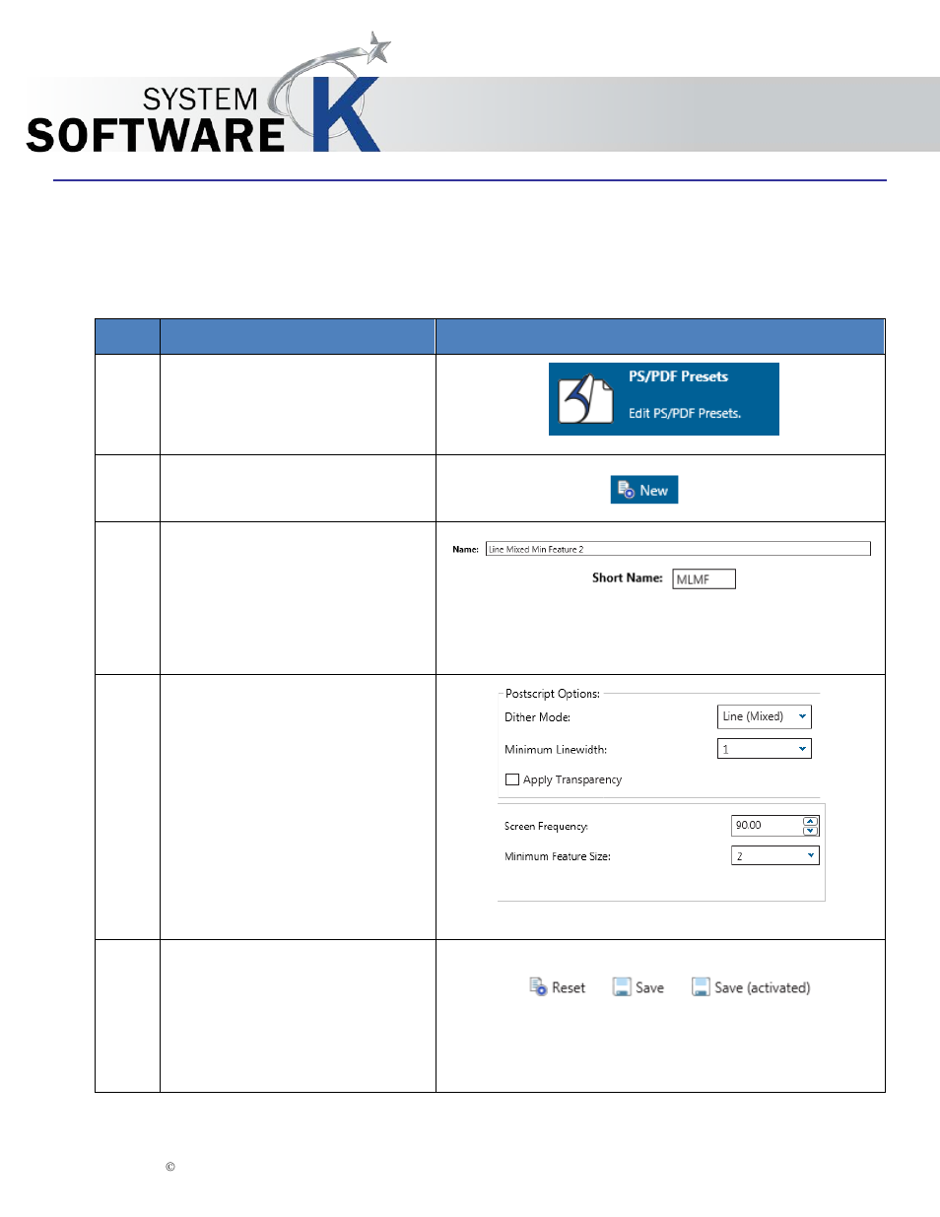The image size is (940, 1217).
Task: Click the Screen Frequency value field
Action: pyautogui.click(x=766, y=826)
